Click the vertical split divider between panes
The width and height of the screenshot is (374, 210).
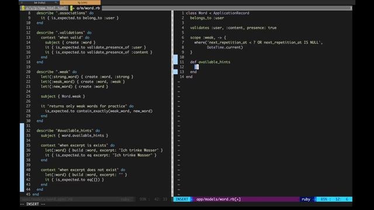pyautogui.click(x=172, y=104)
